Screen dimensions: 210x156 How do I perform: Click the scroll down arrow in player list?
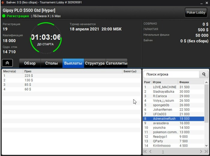[x=206, y=145]
